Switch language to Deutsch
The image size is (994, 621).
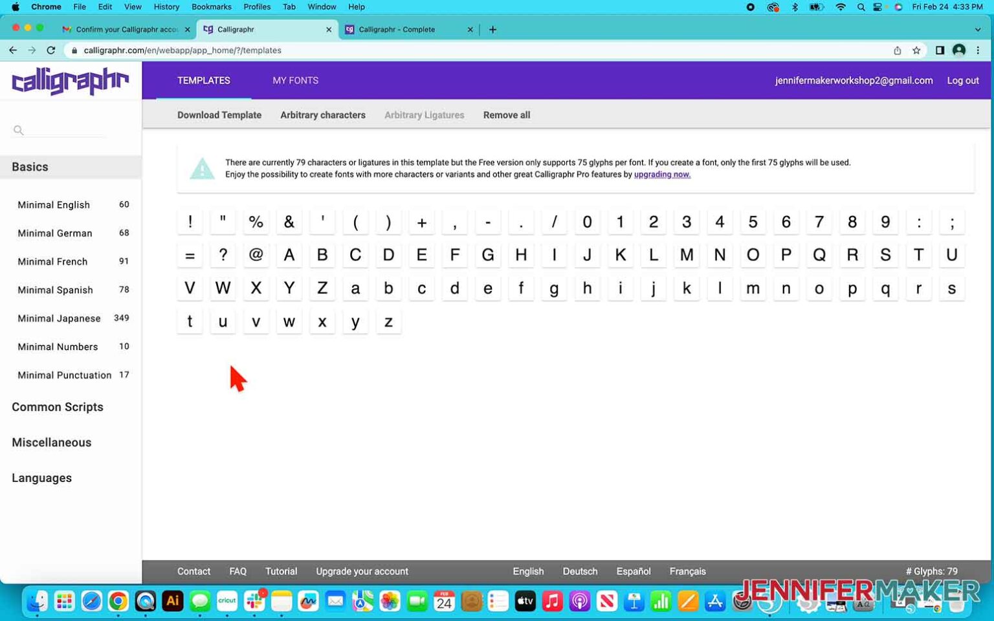[580, 572]
